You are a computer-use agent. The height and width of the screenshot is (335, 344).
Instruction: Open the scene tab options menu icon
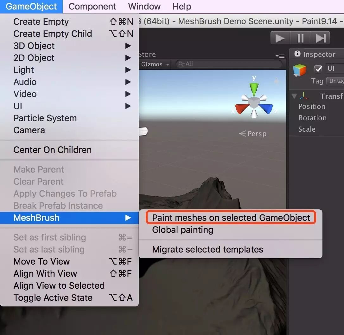pos(280,56)
